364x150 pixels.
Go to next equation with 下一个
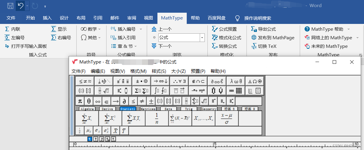[162, 46]
